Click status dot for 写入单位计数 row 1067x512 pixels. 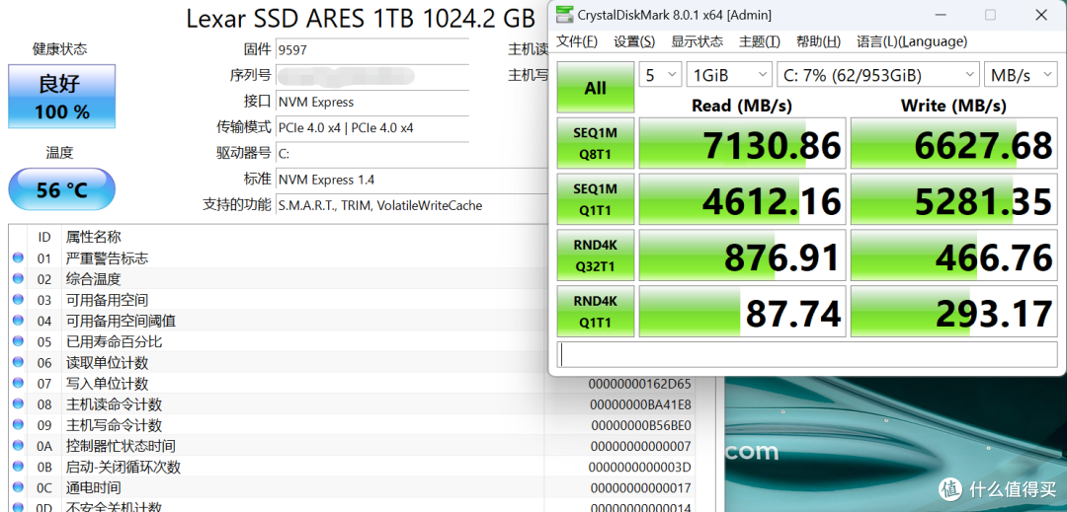pyautogui.click(x=18, y=384)
